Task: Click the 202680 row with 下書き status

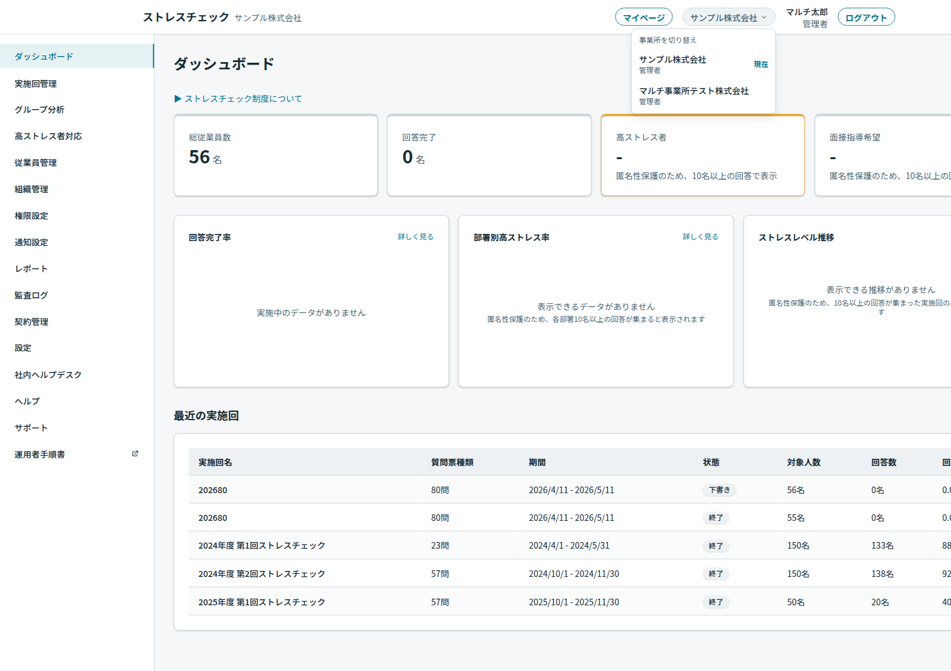Action: [570, 490]
